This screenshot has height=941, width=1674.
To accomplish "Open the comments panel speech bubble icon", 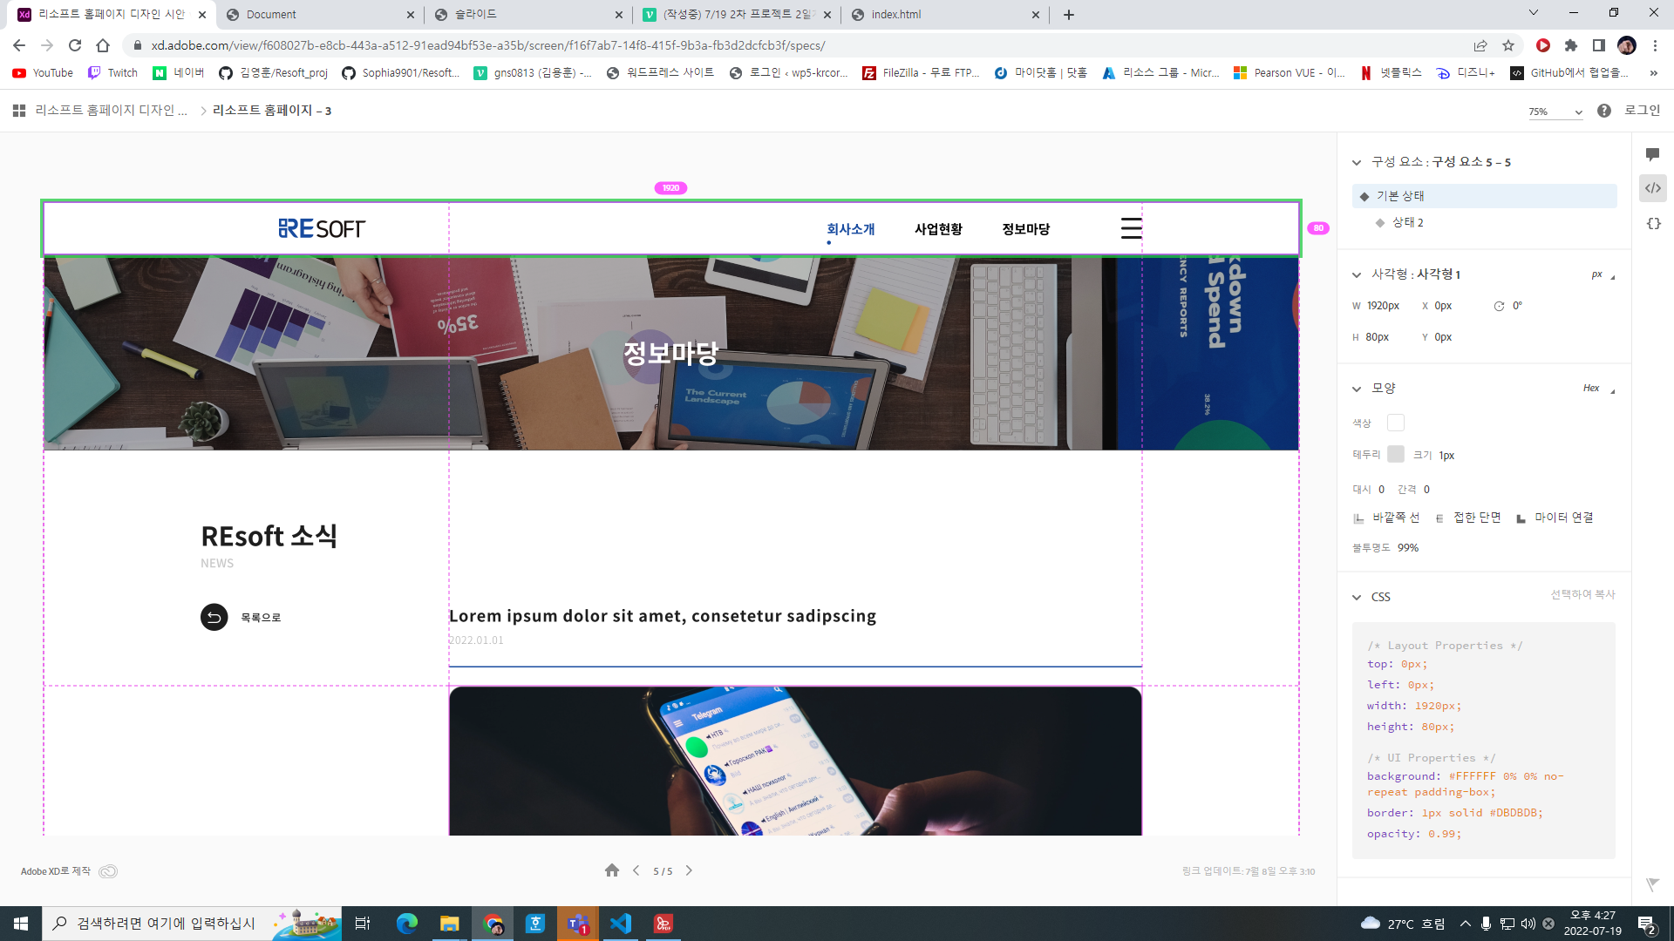I will pos(1654,154).
